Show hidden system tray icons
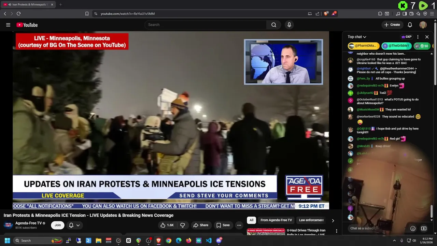437x246 pixels. click(394, 241)
